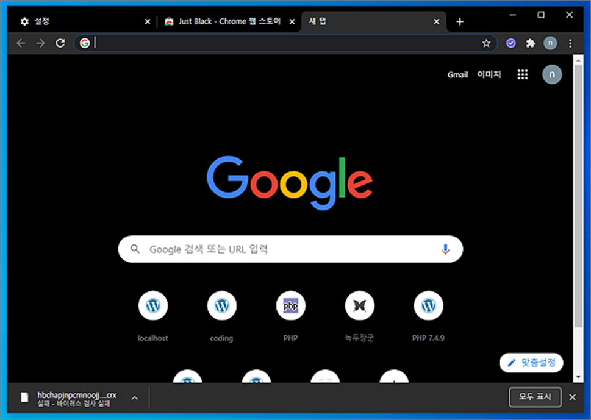Viewport: 591px width, 420px height.
Task: Go forward using the forward arrow
Action: pos(40,43)
